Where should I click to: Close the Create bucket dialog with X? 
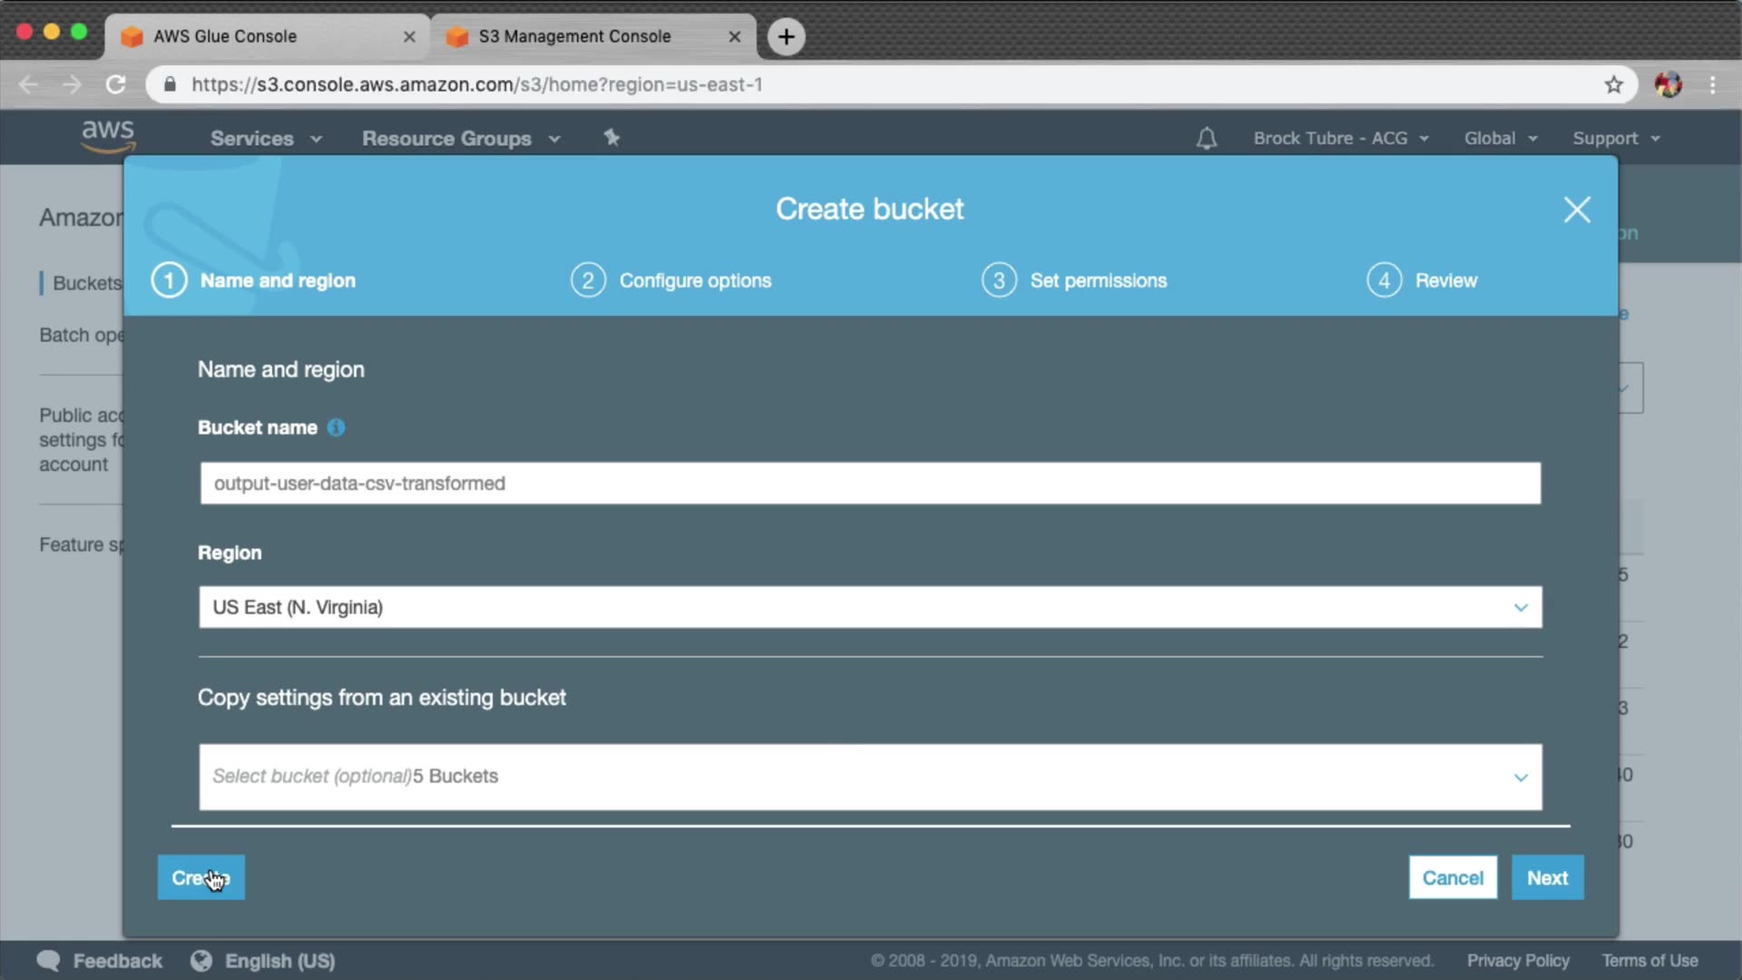(1577, 210)
